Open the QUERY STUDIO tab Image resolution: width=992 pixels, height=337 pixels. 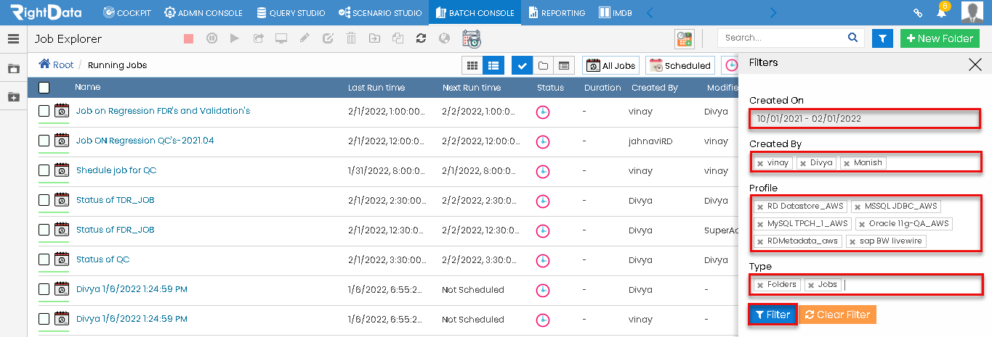(x=291, y=13)
